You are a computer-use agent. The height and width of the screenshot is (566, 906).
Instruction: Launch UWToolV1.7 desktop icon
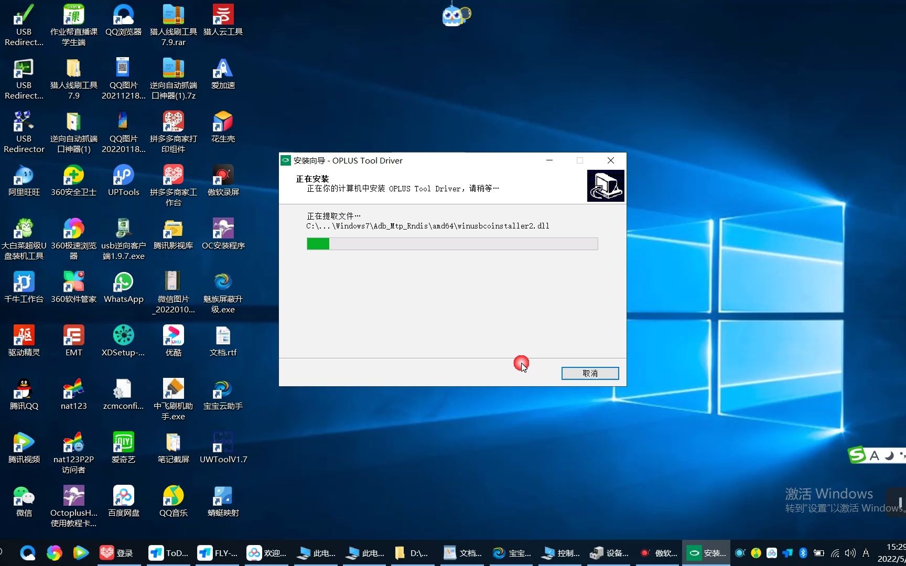[x=223, y=448]
